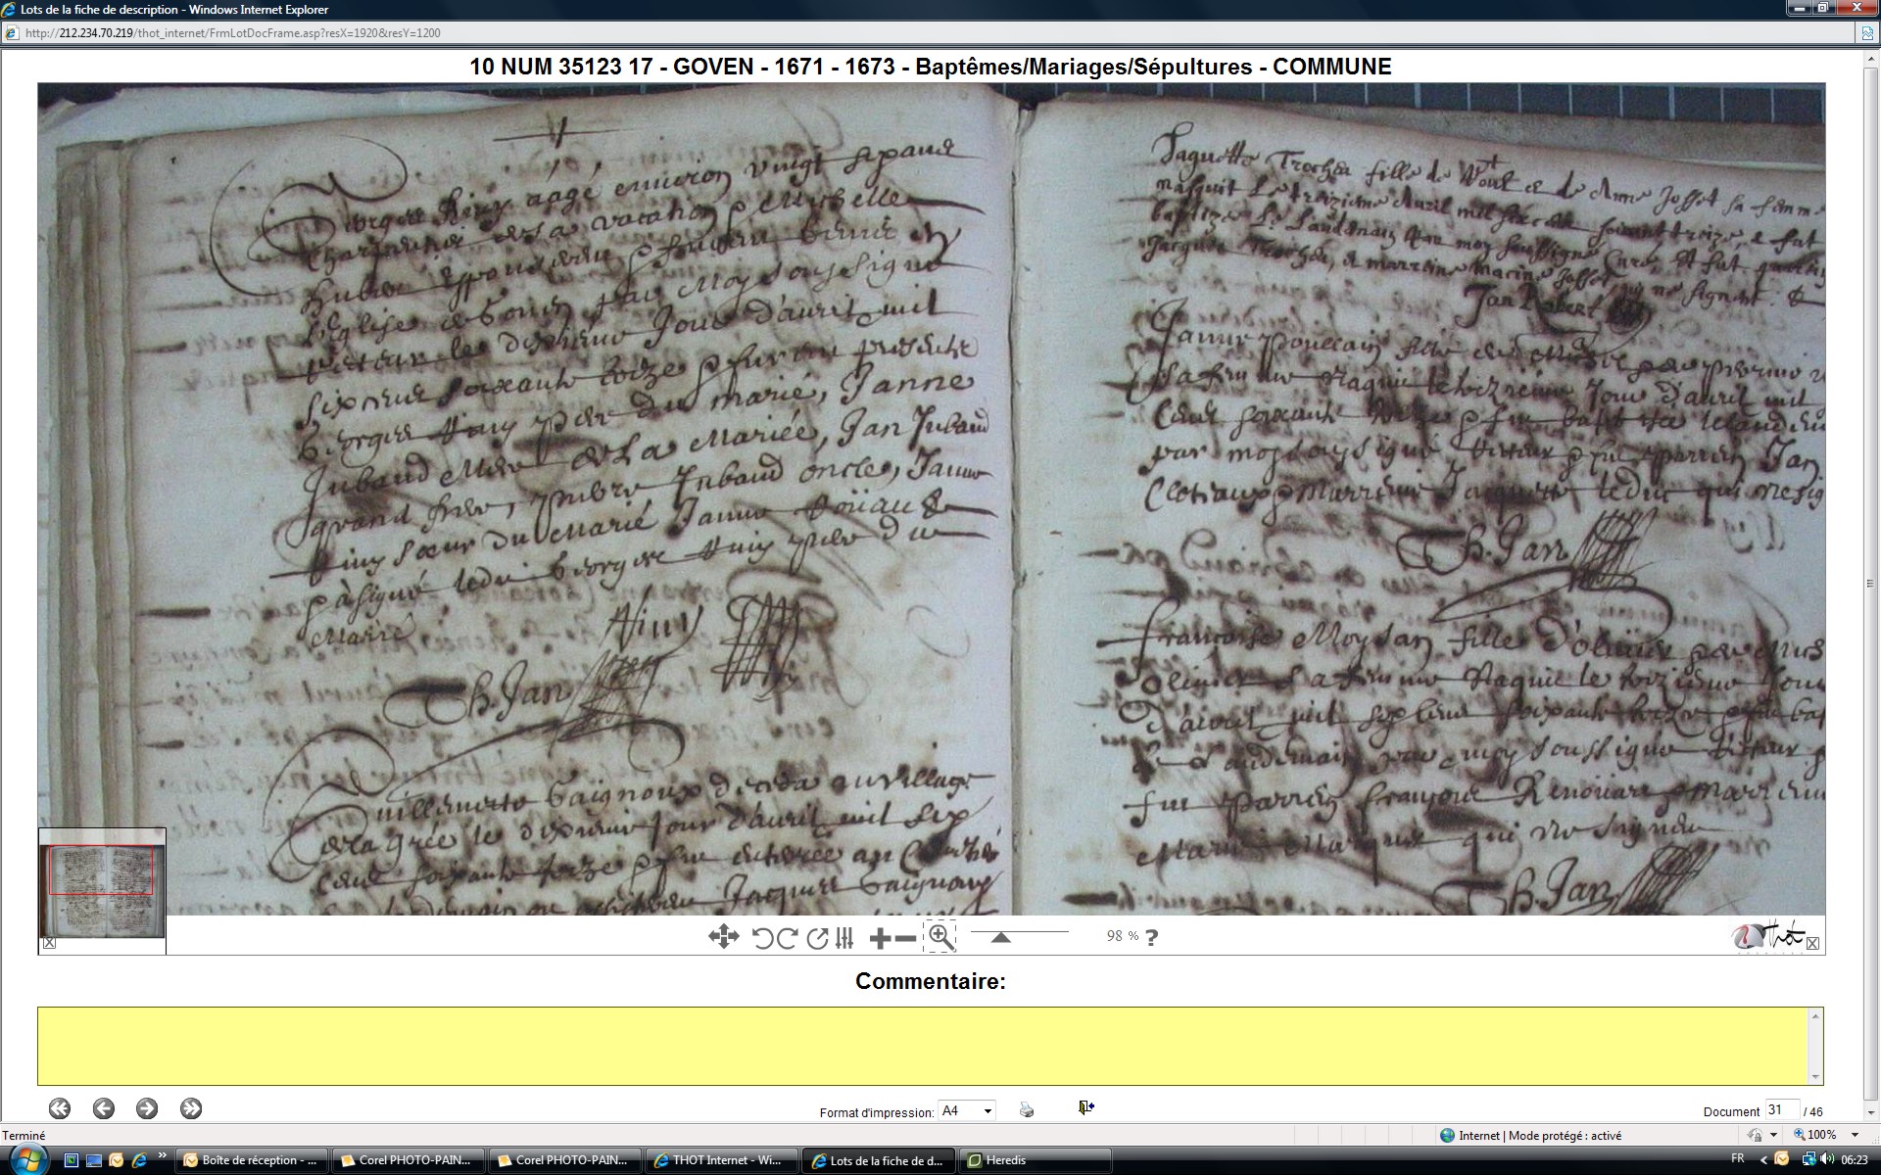Switch to THOT Internet taskbar window
This screenshot has width=1881, height=1175.
[720, 1160]
